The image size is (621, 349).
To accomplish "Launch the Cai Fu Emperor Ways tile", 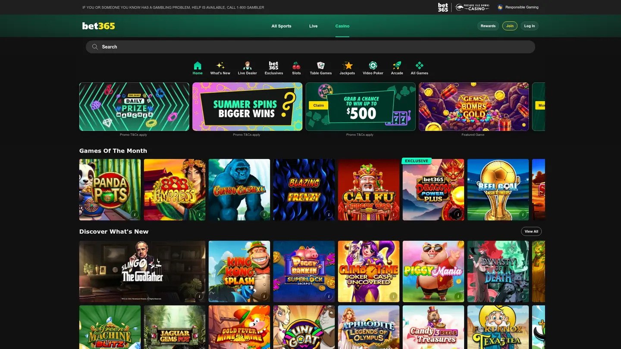I will [x=369, y=190].
